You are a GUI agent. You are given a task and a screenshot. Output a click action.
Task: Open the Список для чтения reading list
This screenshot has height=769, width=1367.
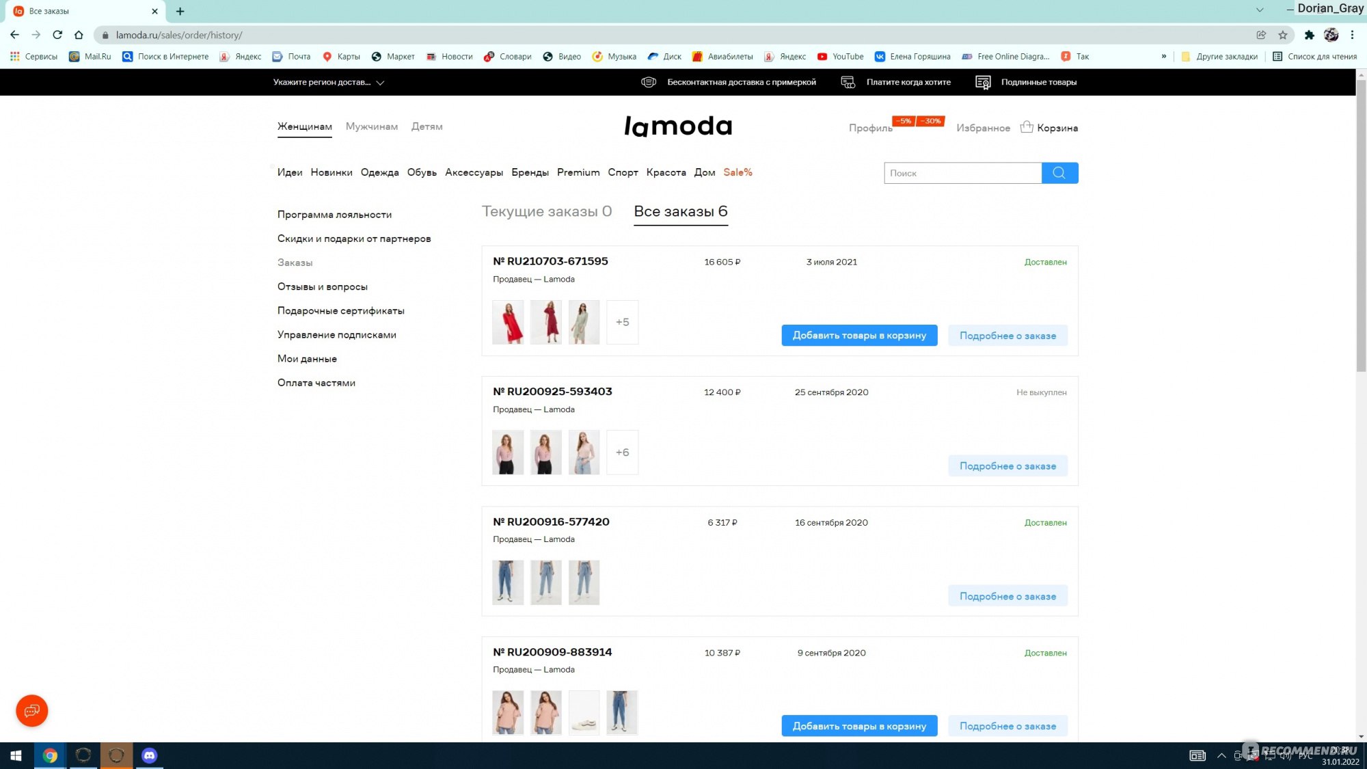coord(1314,57)
